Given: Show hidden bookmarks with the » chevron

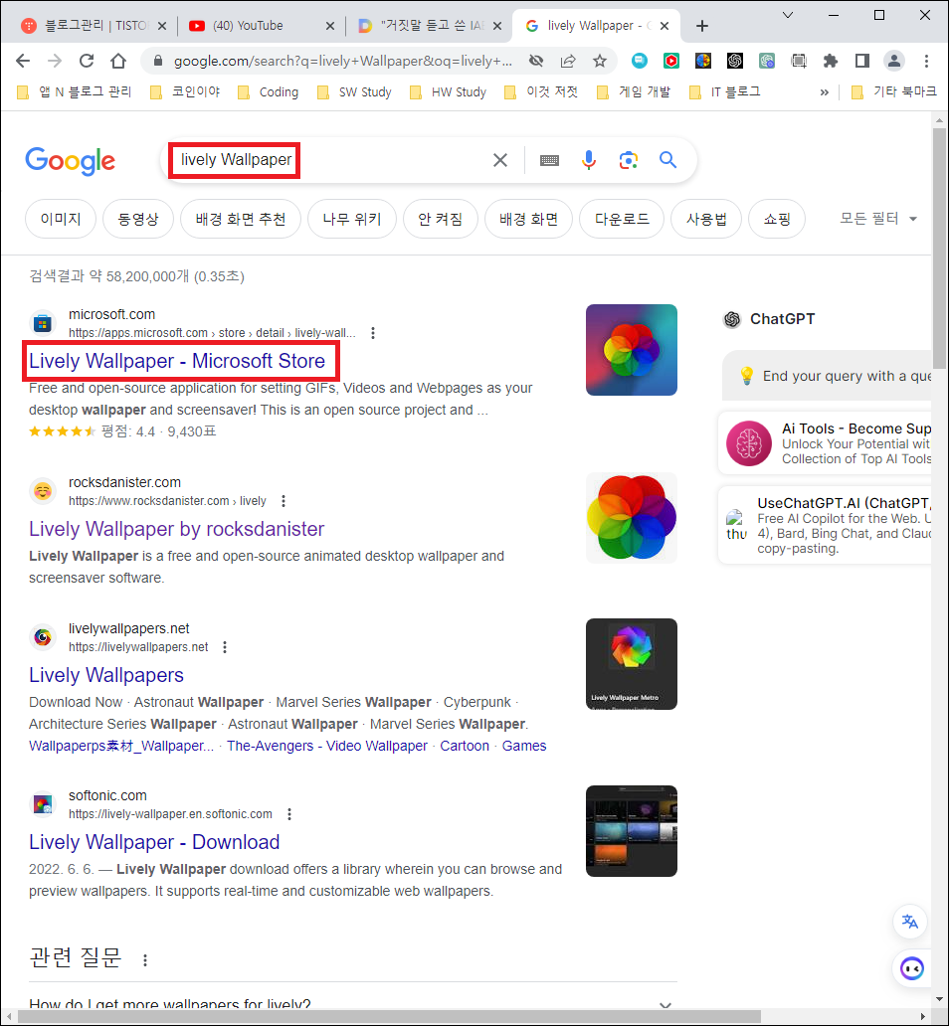Looking at the screenshot, I should [x=824, y=92].
